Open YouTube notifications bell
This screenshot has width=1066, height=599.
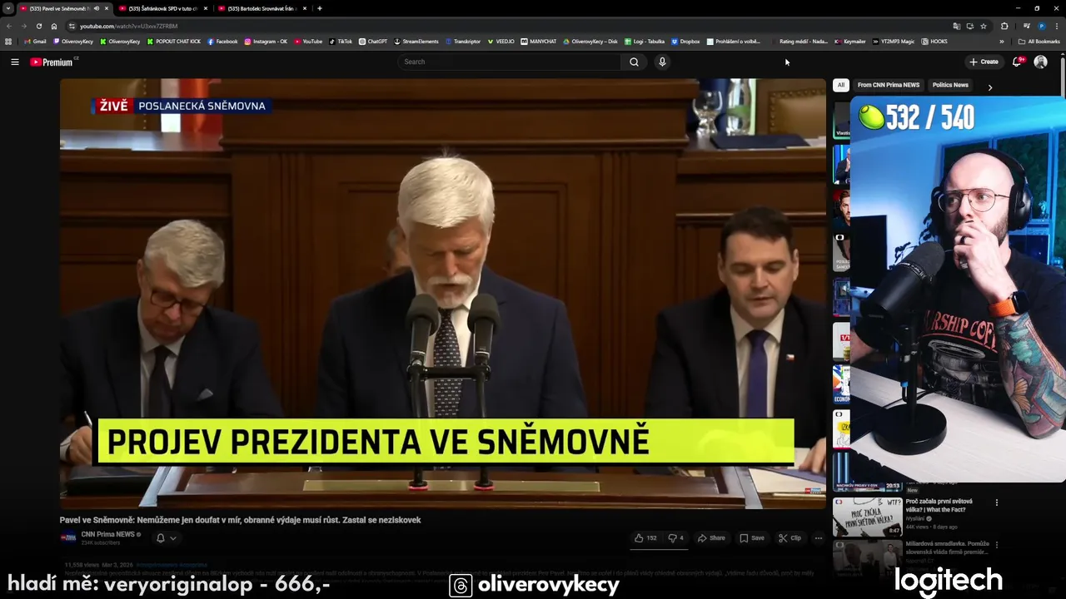click(1017, 62)
